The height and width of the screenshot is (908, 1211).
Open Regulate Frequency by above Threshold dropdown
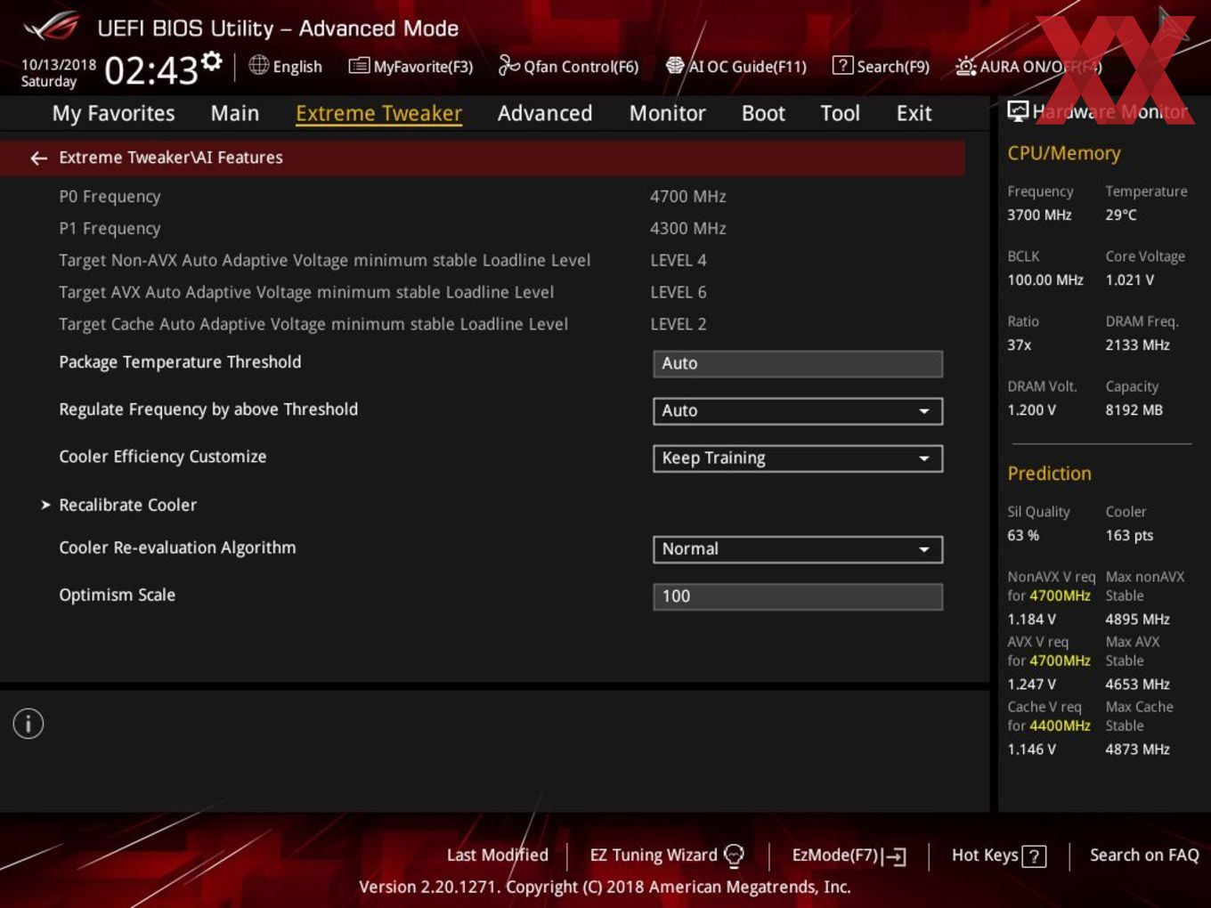[x=798, y=410]
